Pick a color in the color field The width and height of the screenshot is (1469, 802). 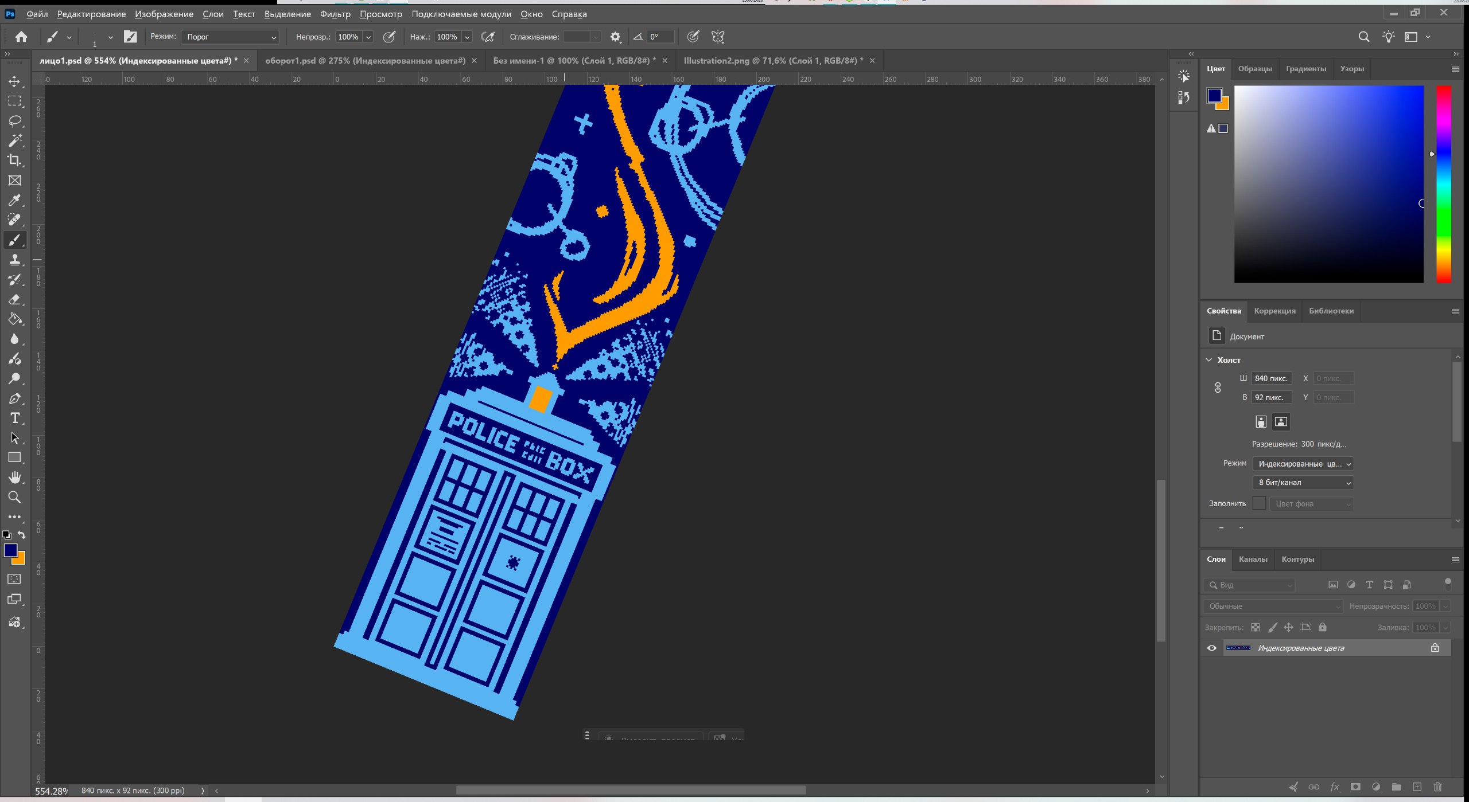tap(1329, 184)
